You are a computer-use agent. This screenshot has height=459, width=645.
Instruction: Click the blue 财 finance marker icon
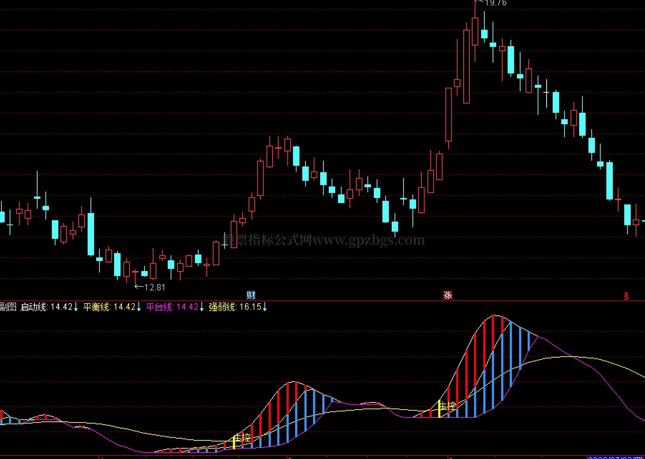click(x=251, y=295)
